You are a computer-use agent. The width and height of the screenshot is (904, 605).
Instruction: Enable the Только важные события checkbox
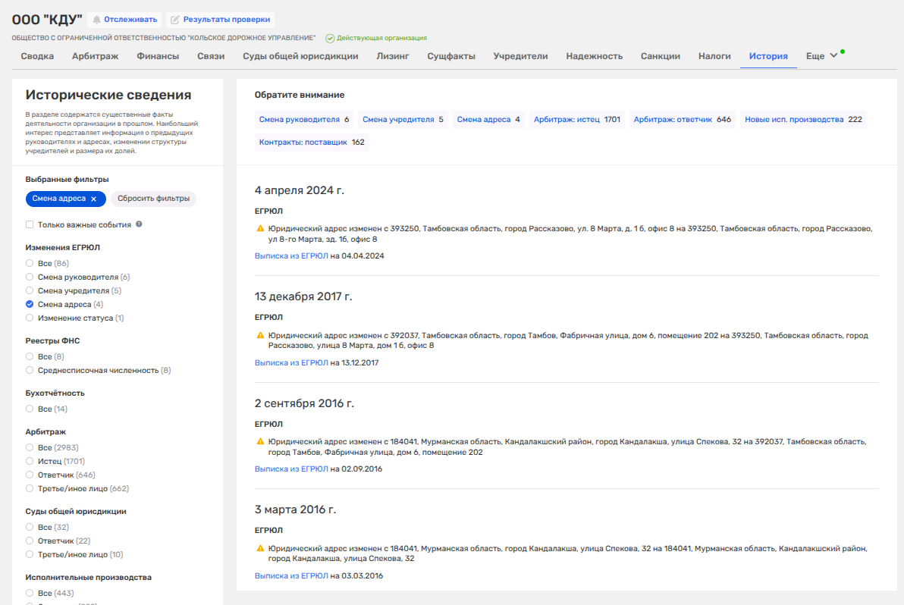(30, 224)
